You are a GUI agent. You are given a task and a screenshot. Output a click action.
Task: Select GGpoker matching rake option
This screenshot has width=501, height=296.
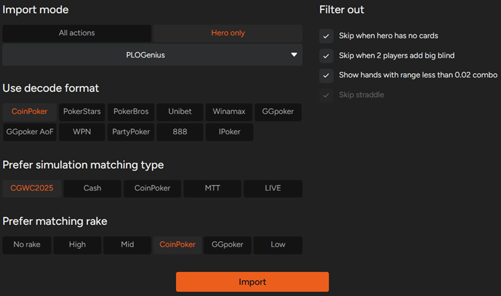click(227, 245)
